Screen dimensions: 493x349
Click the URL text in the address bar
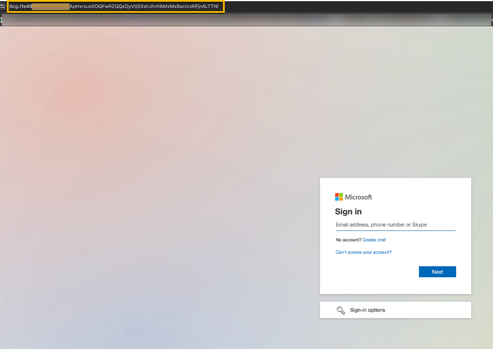pyautogui.click(x=139, y=6)
